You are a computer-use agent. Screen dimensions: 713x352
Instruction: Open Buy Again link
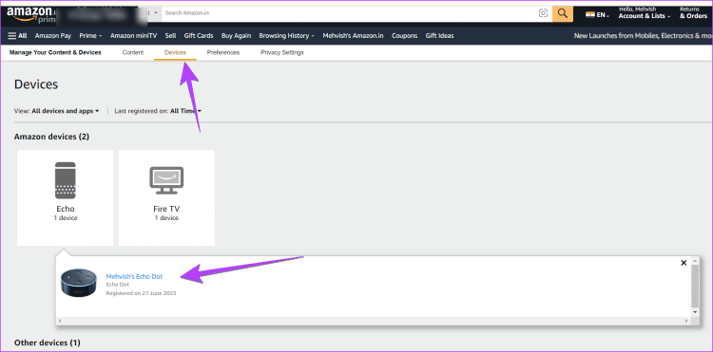pos(236,36)
